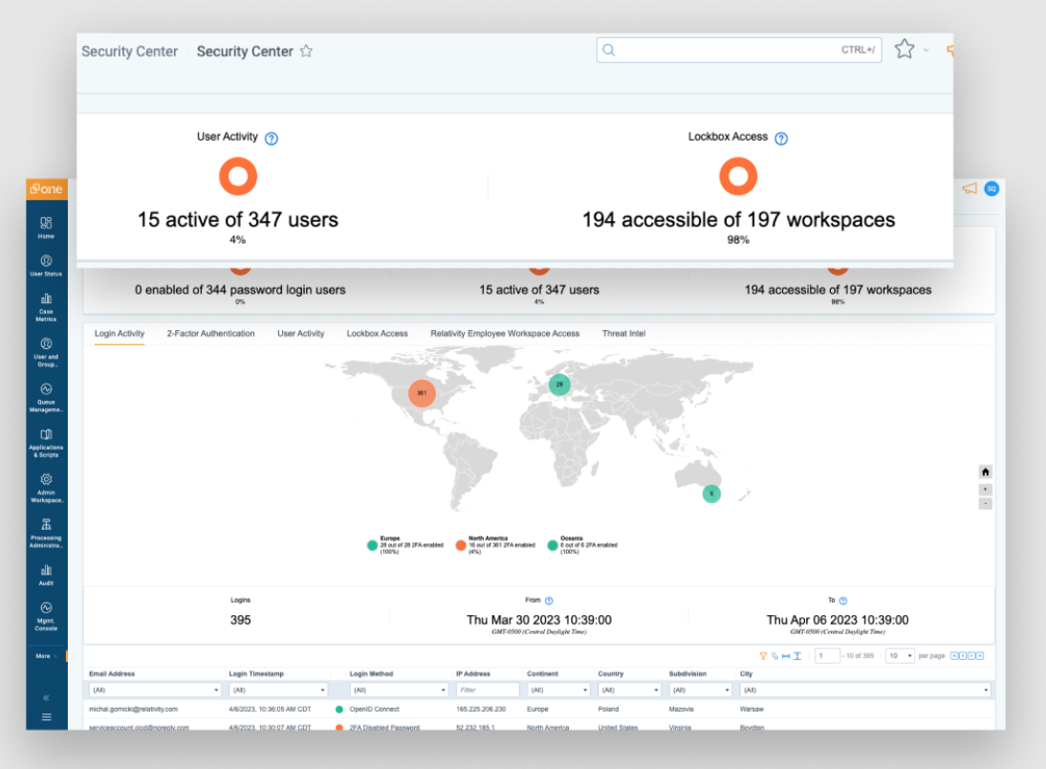Open the Subdivision filter dropdown
The width and height of the screenshot is (1046, 769).
[x=701, y=691]
